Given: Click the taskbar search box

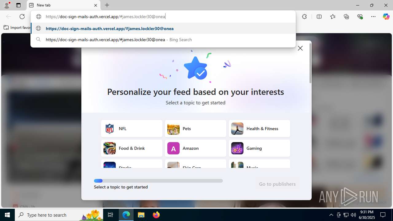Looking at the screenshot, I should [x=59, y=215].
